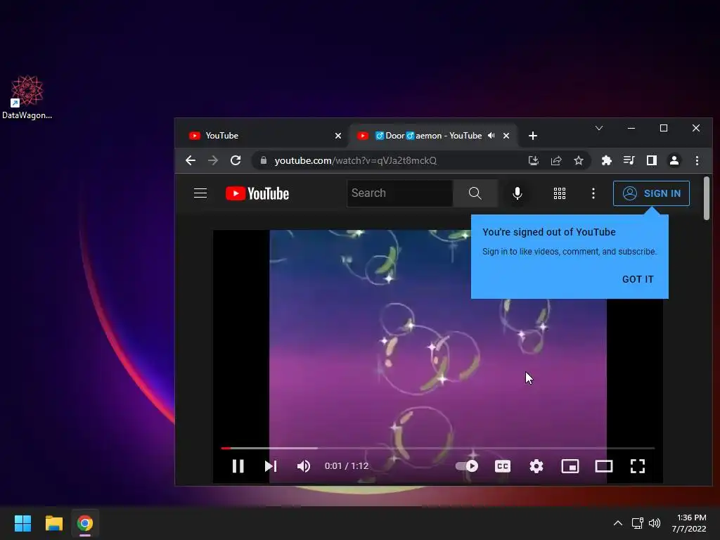Open Chrome three-dot menu
The image size is (720, 540).
tap(697, 160)
